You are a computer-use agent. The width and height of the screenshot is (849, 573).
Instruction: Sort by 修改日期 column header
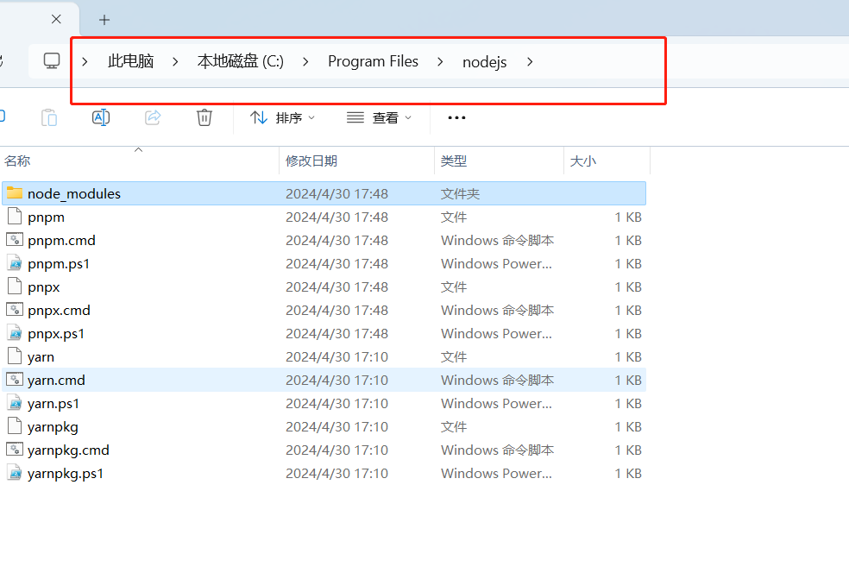(x=311, y=161)
